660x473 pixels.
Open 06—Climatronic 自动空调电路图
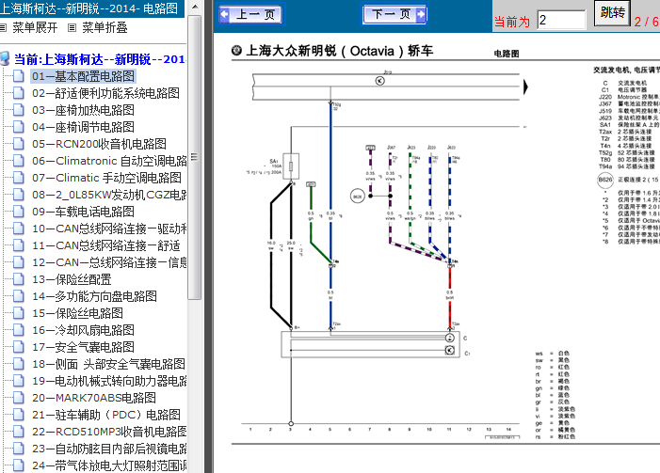click(x=109, y=161)
